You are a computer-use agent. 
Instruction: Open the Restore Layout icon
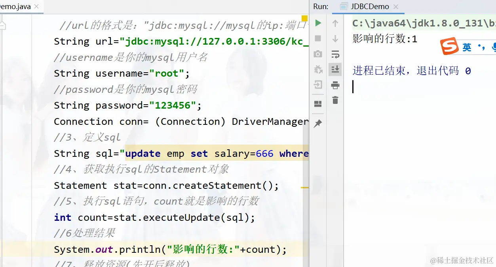(x=318, y=104)
